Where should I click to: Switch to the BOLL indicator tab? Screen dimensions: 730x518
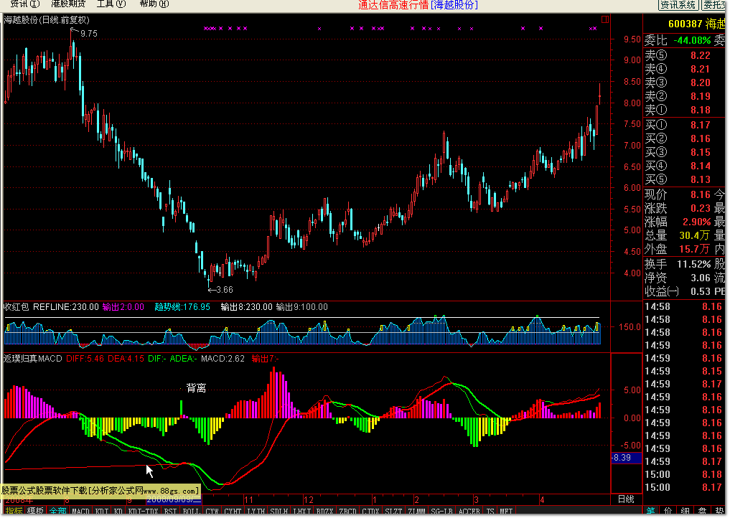(192, 511)
